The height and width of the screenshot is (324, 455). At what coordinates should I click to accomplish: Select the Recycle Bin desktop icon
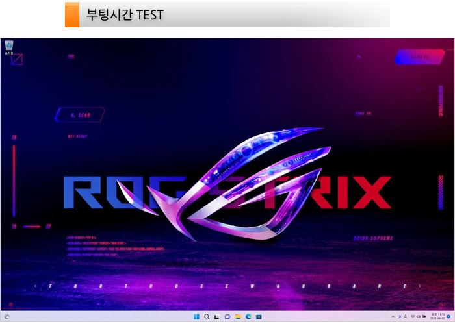pyautogui.click(x=9, y=46)
